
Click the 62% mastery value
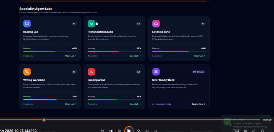coord(74,97)
